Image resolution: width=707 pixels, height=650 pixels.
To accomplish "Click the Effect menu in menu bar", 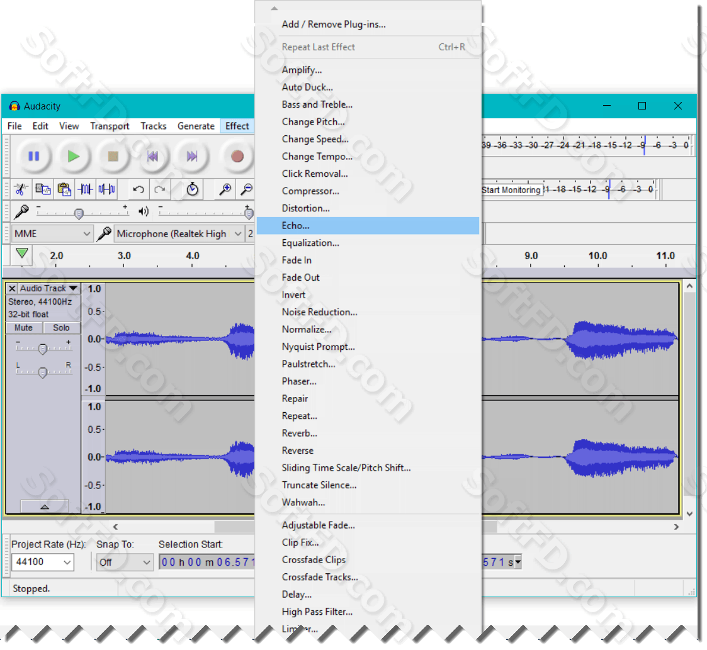I will (x=237, y=126).
